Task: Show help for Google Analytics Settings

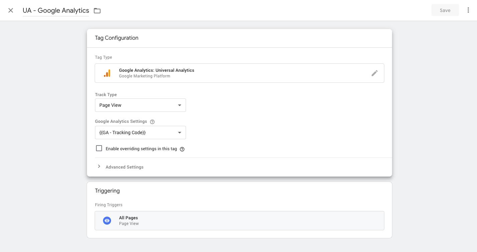Action: click(x=153, y=122)
